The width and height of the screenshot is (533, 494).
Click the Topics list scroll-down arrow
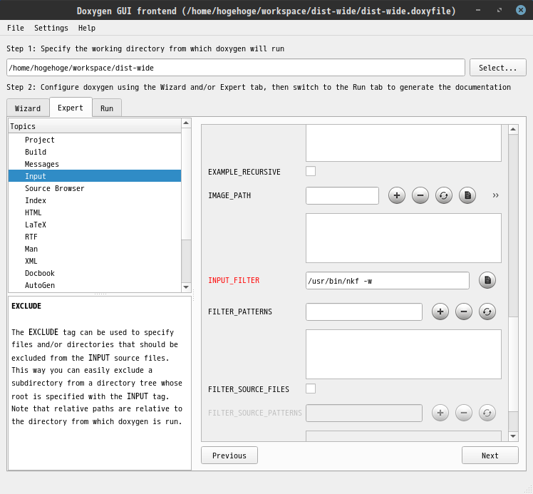pyautogui.click(x=186, y=287)
